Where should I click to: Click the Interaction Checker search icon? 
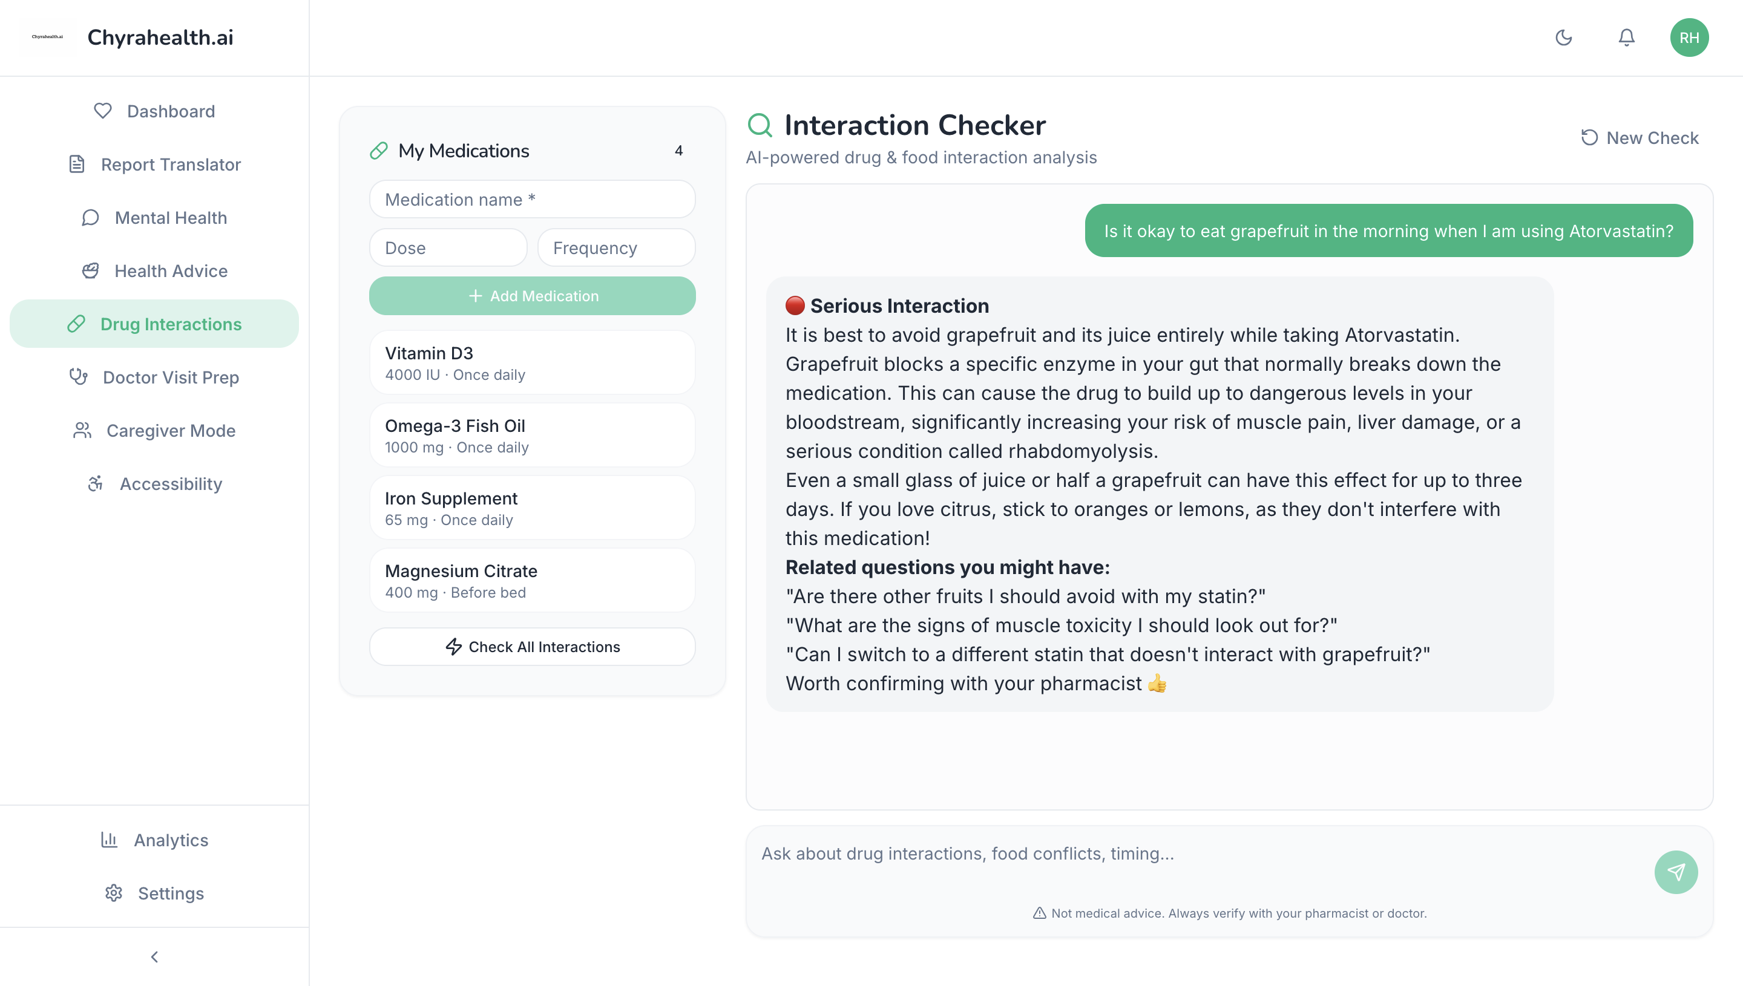click(760, 125)
